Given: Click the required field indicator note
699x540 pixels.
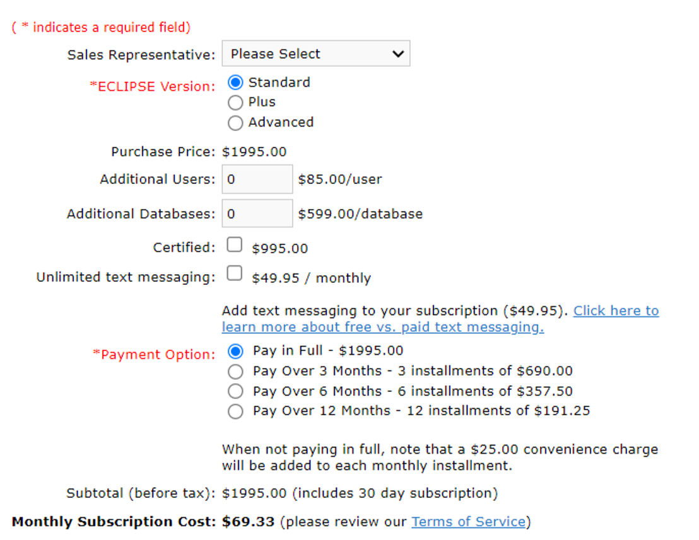Looking at the screenshot, I should [x=101, y=27].
